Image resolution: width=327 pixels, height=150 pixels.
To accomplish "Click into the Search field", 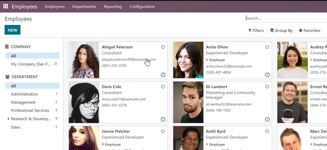I will [286, 18].
